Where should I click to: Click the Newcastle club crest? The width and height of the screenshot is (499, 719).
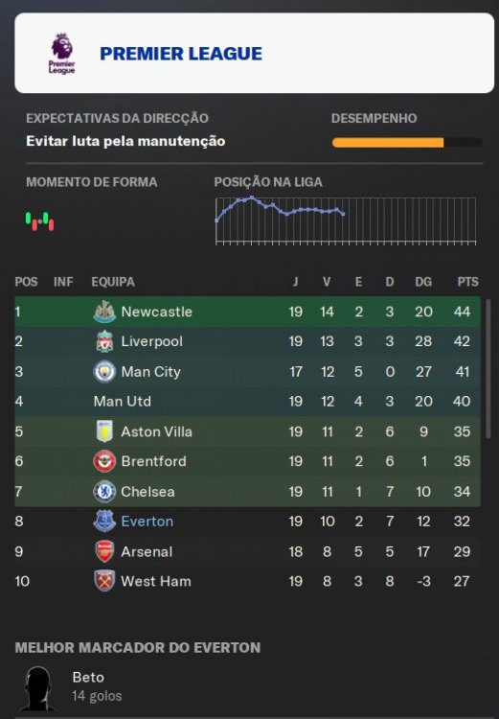click(104, 312)
